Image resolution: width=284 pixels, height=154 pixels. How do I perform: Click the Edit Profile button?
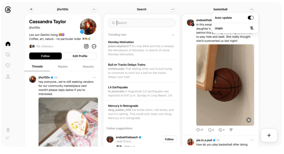coord(80,56)
